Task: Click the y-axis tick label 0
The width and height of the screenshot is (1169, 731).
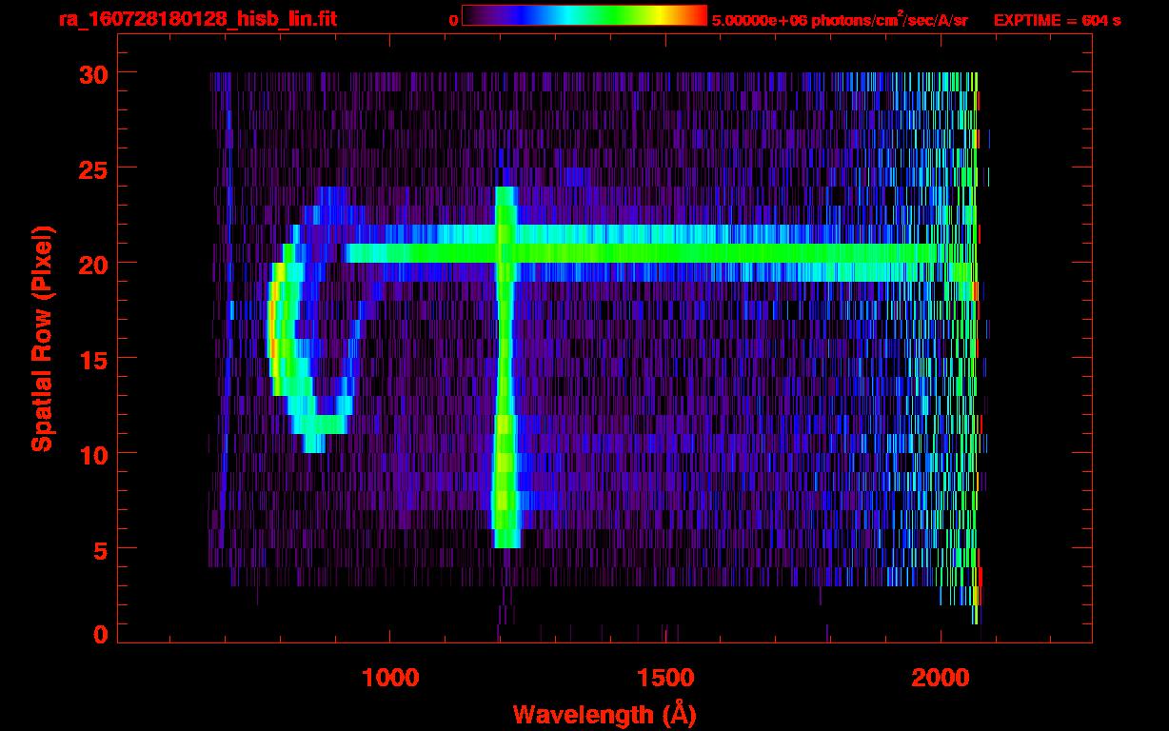Action: pyautogui.click(x=100, y=634)
